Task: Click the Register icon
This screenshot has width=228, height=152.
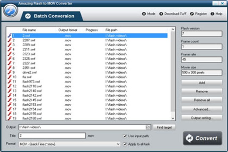Action: [192, 14]
